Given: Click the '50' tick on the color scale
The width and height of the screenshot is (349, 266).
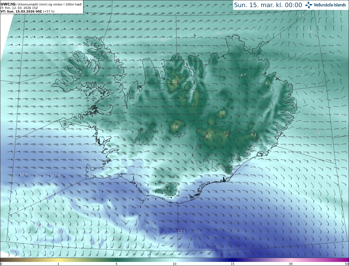Looking at the screenshot, I should point(347,264).
